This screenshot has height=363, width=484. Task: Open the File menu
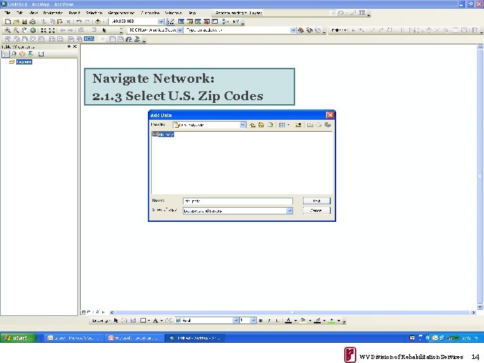(x=7, y=13)
